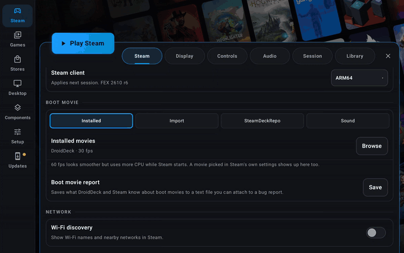The image size is (404, 253).
Task: Switch to the Display tab
Action: click(184, 56)
